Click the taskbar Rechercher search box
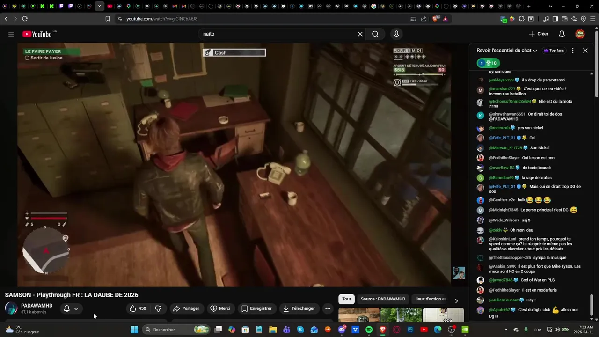Image resolution: width=599 pixels, height=337 pixels. [175, 330]
